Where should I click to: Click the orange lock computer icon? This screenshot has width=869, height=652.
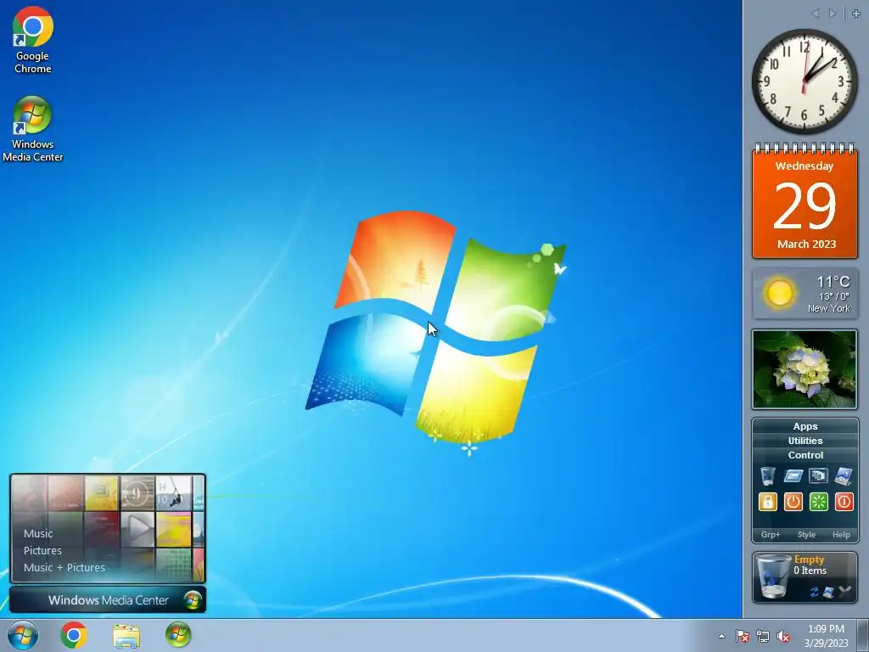[x=767, y=502]
